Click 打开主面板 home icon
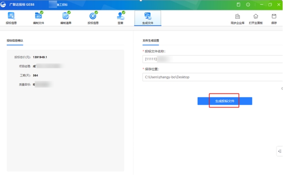 coord(256,19)
